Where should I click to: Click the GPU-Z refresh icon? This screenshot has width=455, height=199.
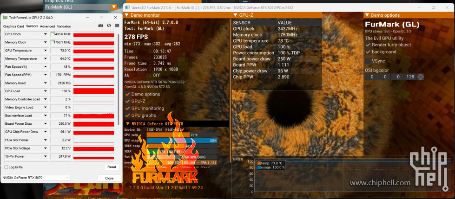tap(109, 26)
